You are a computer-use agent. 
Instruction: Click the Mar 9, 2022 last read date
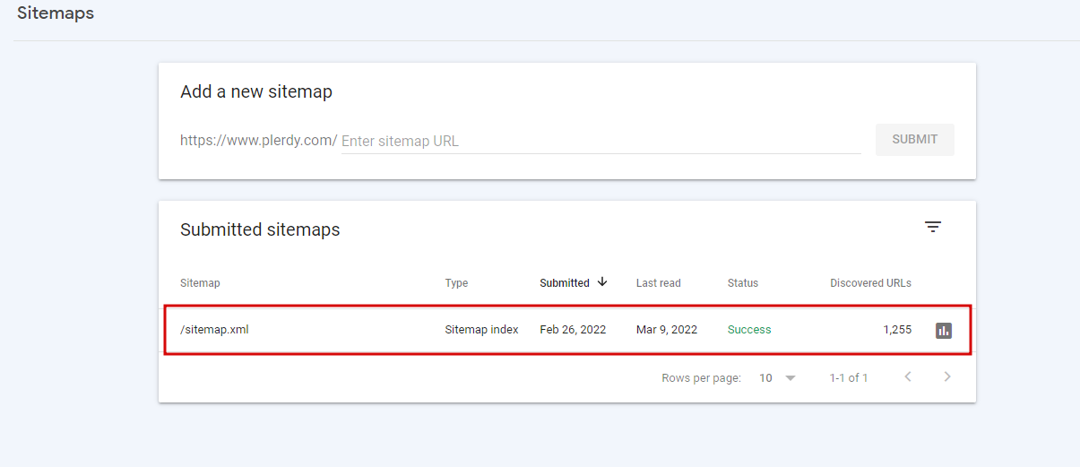tap(667, 330)
